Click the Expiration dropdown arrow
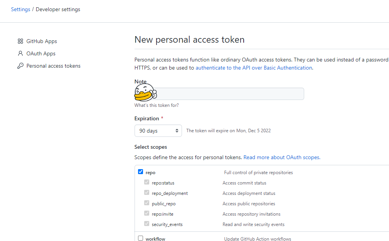The width and height of the screenshot is (389, 241). point(177,131)
